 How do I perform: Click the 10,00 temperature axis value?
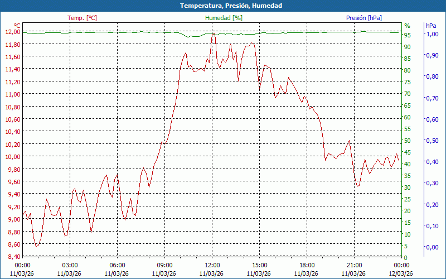[13, 156]
